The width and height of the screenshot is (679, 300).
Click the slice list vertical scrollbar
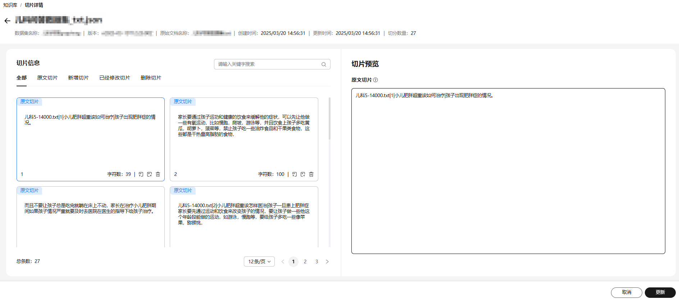click(329, 119)
